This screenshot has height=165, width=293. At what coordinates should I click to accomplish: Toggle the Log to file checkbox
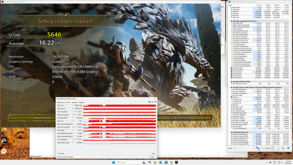coord(58,153)
